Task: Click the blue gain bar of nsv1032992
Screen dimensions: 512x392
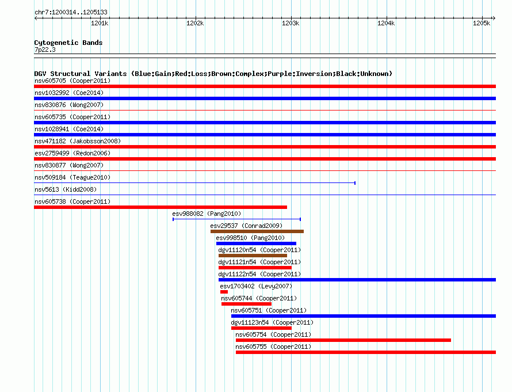Action: (265, 98)
